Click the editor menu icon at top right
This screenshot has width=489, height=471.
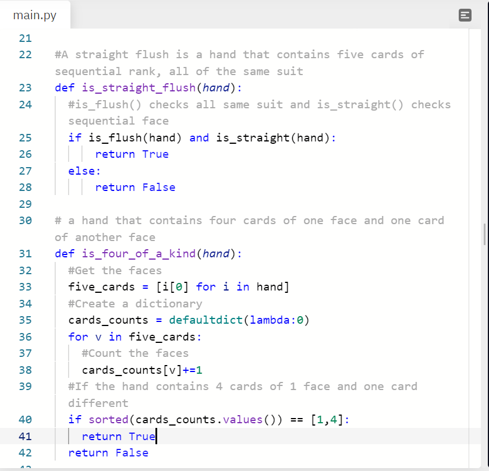click(465, 15)
